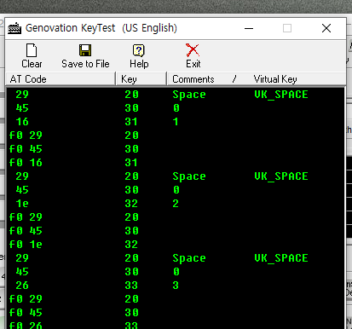Open Help via question mark icon
This screenshot has height=329, width=352.
click(139, 50)
